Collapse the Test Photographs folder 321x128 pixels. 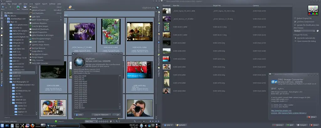coord(8,82)
